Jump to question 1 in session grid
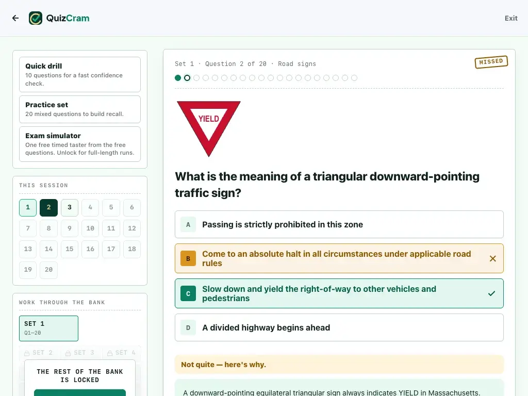This screenshot has width=528, height=396. [x=28, y=207]
